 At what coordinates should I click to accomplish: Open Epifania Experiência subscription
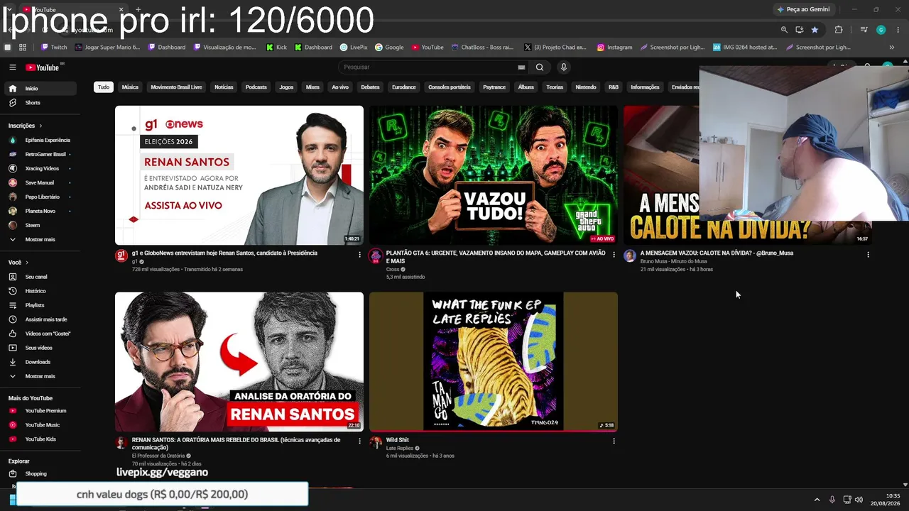pyautogui.click(x=40, y=141)
